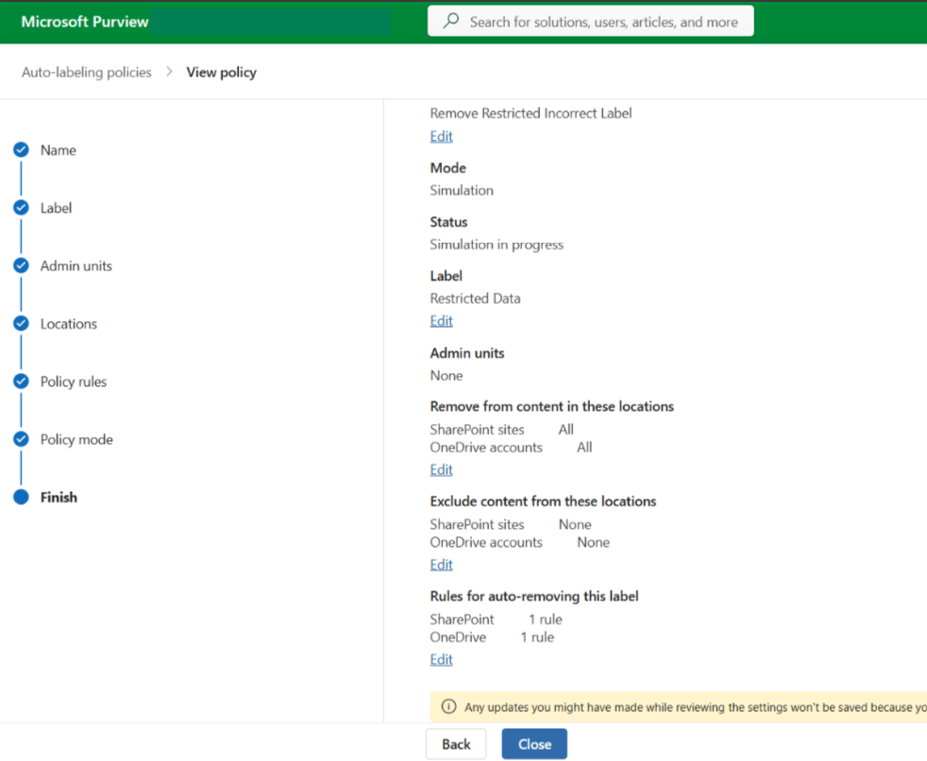Edit the Restricted Data label setting

(441, 321)
